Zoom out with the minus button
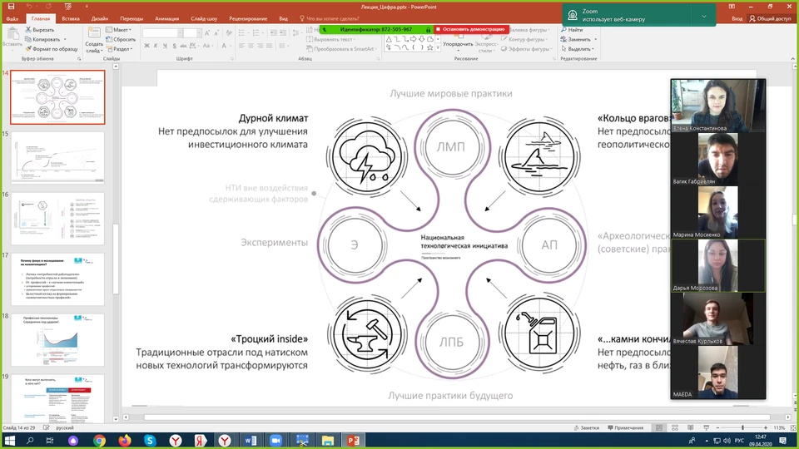 point(717,427)
